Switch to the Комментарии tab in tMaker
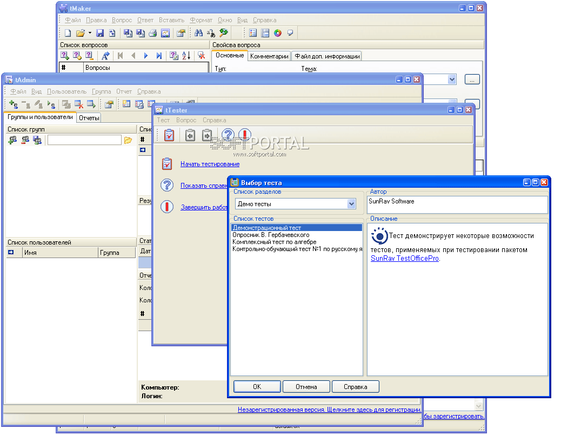This screenshot has height=435, width=561. tap(269, 56)
